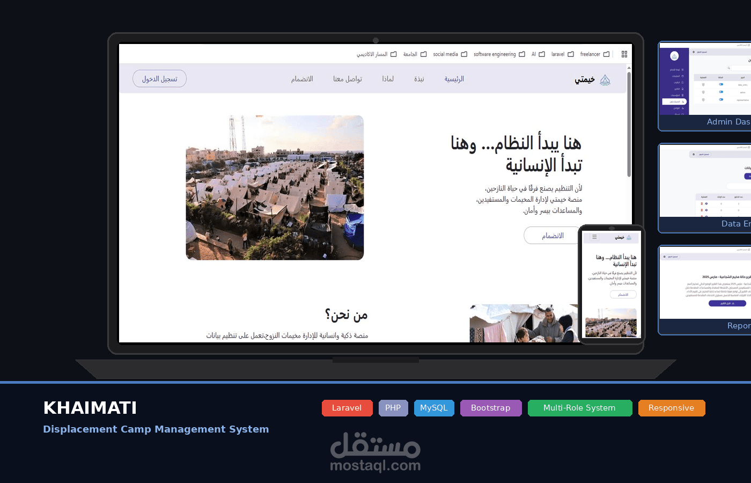Select the highlighted users item in admin sidebar

674,101
